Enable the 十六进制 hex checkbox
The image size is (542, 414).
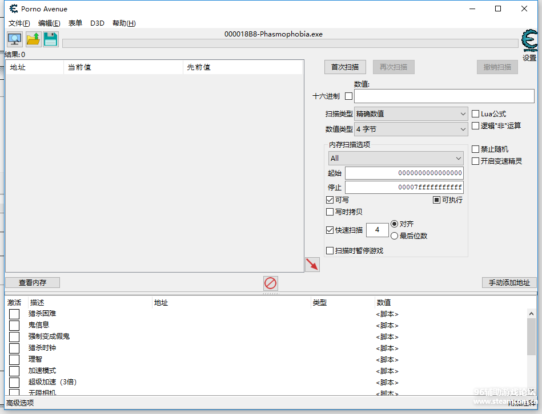point(348,96)
